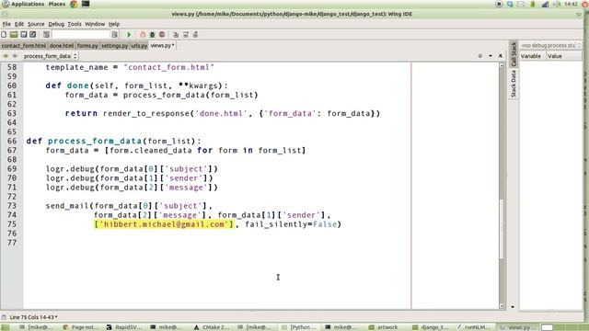Click line number 73 in the gutter

[x=12, y=206]
